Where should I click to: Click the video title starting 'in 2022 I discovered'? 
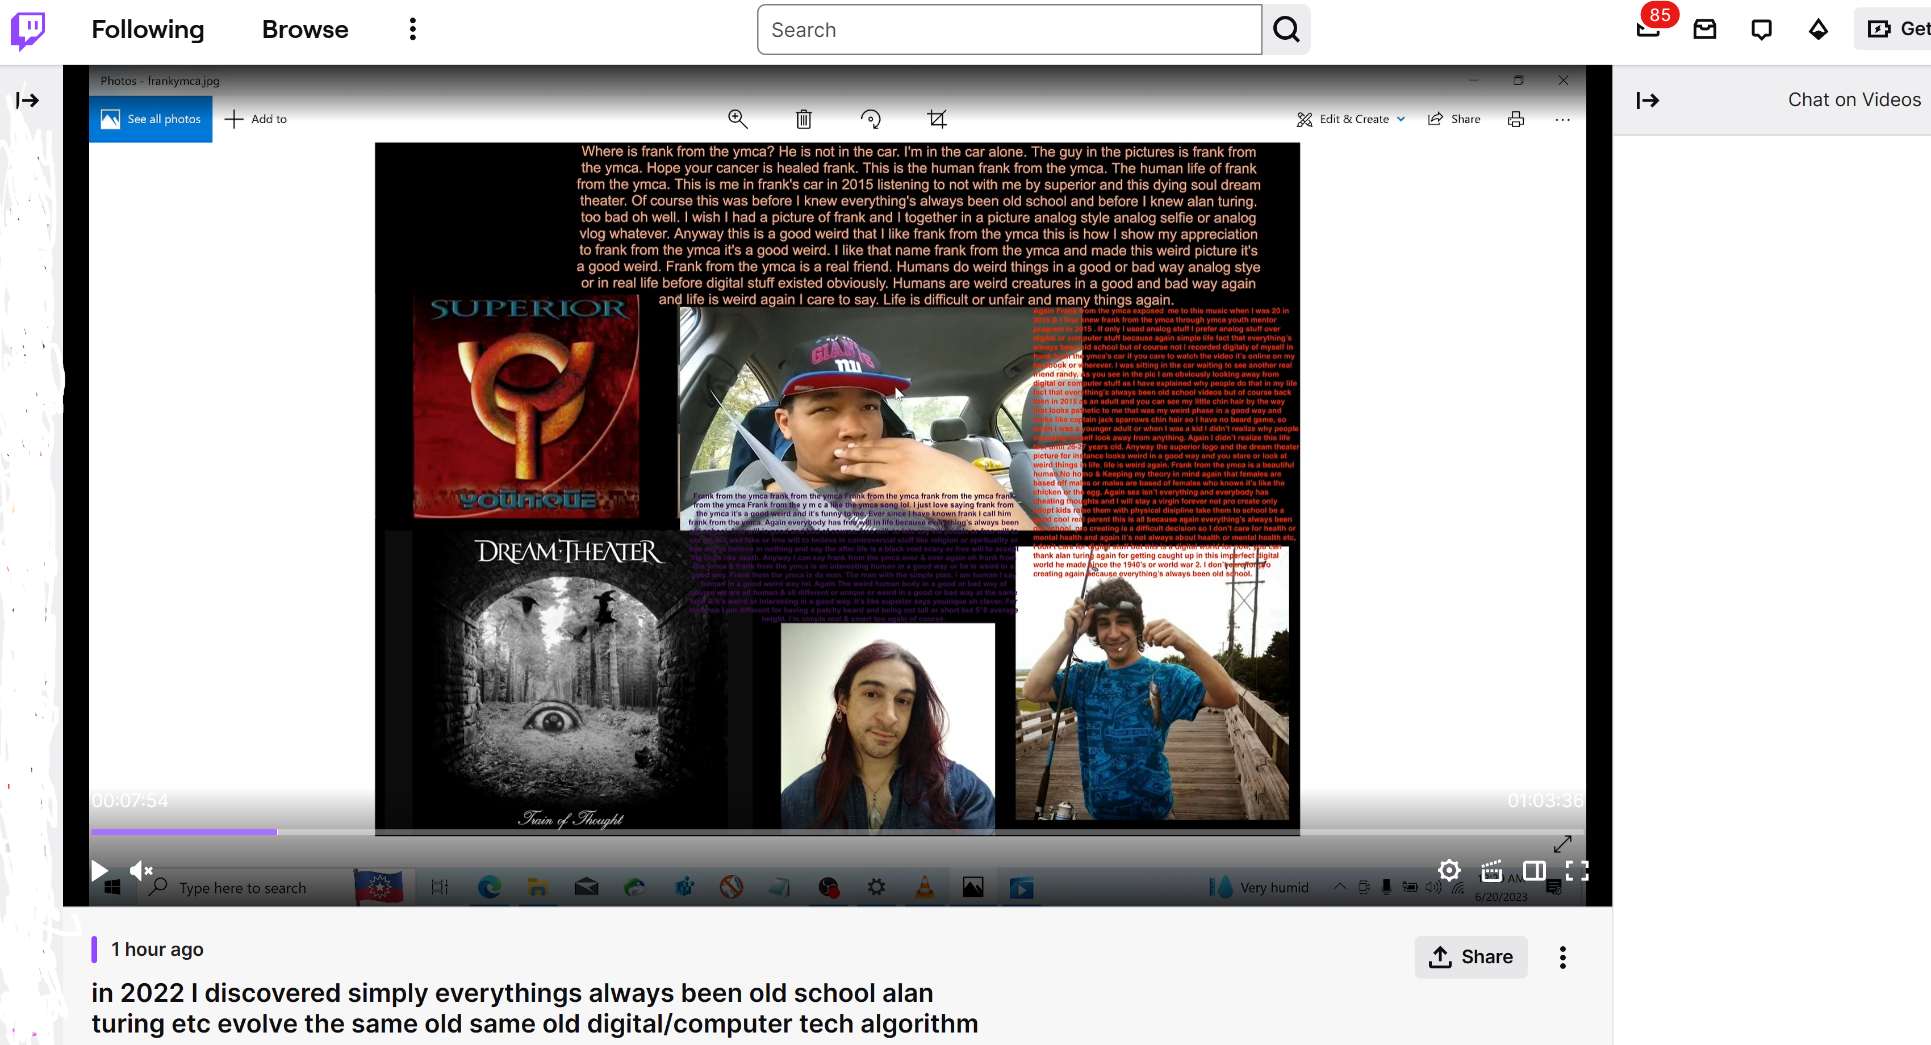coord(534,1008)
